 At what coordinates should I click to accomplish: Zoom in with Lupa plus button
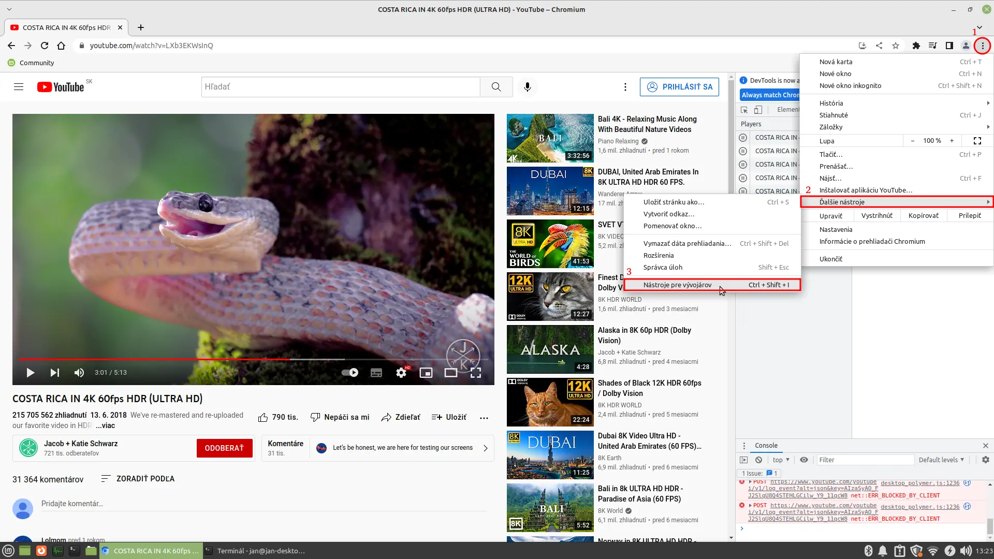click(952, 141)
